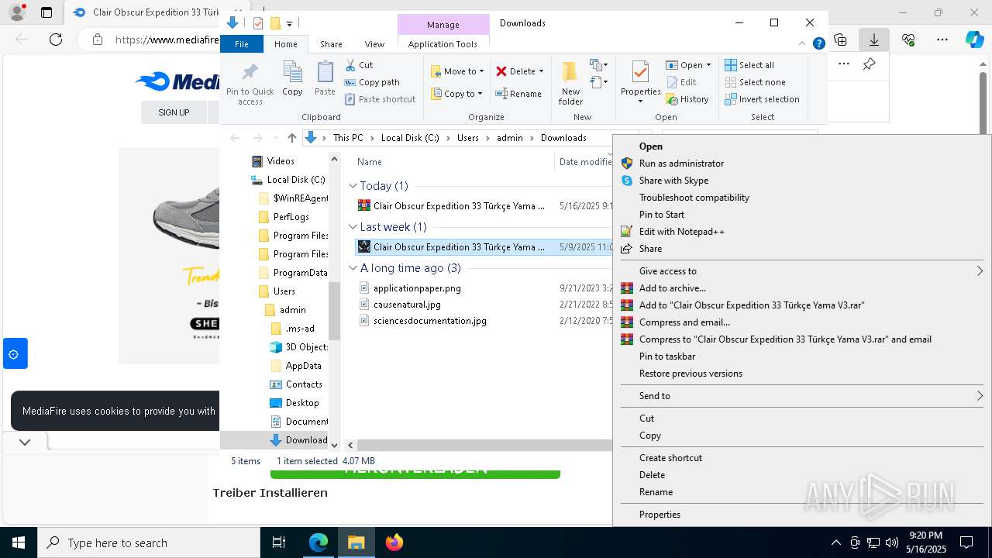Select causenatural.jpg file
The width and height of the screenshot is (992, 558).
407,305
